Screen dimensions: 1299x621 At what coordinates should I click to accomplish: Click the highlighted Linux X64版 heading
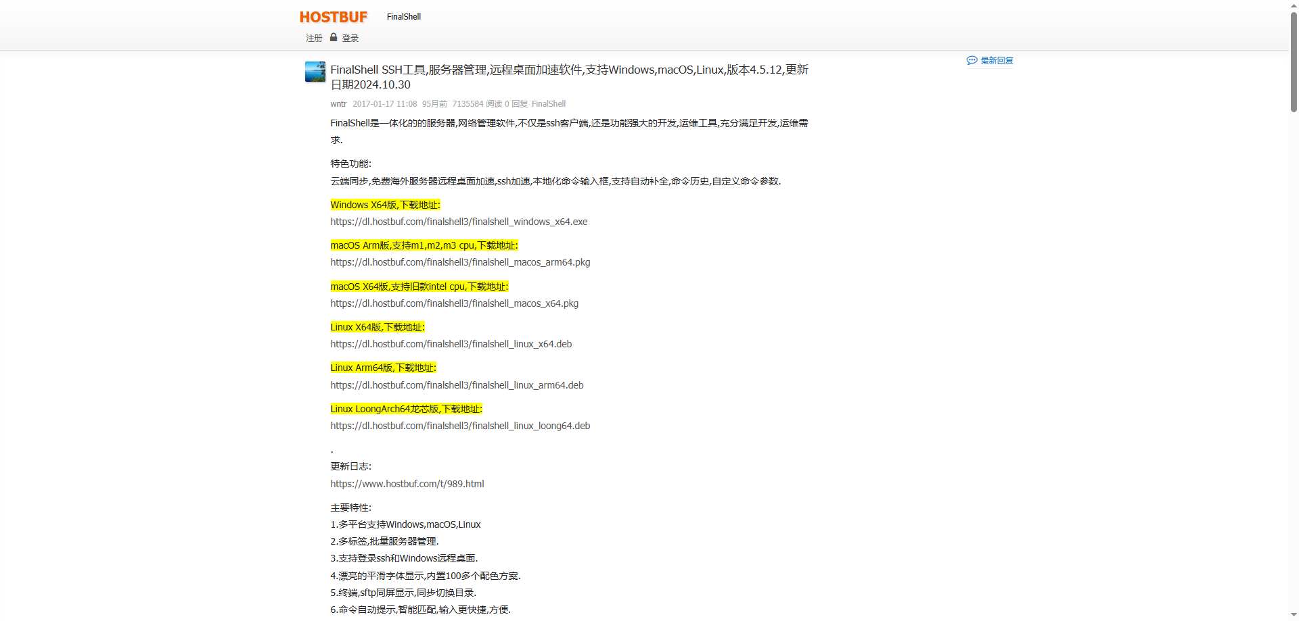(378, 327)
